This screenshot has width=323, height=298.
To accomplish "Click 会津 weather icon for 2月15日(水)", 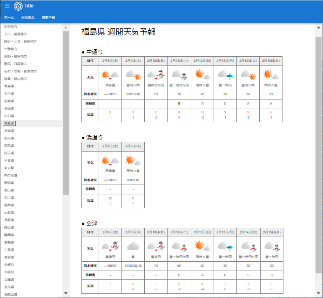I will (272, 246).
